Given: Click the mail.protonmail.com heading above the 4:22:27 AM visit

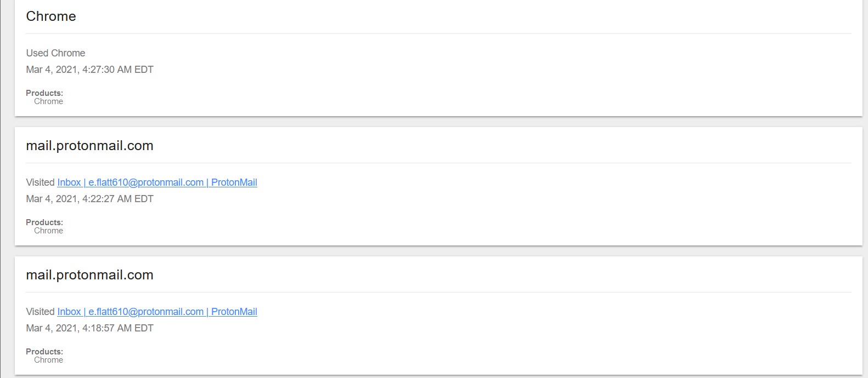Looking at the screenshot, I should click(89, 146).
